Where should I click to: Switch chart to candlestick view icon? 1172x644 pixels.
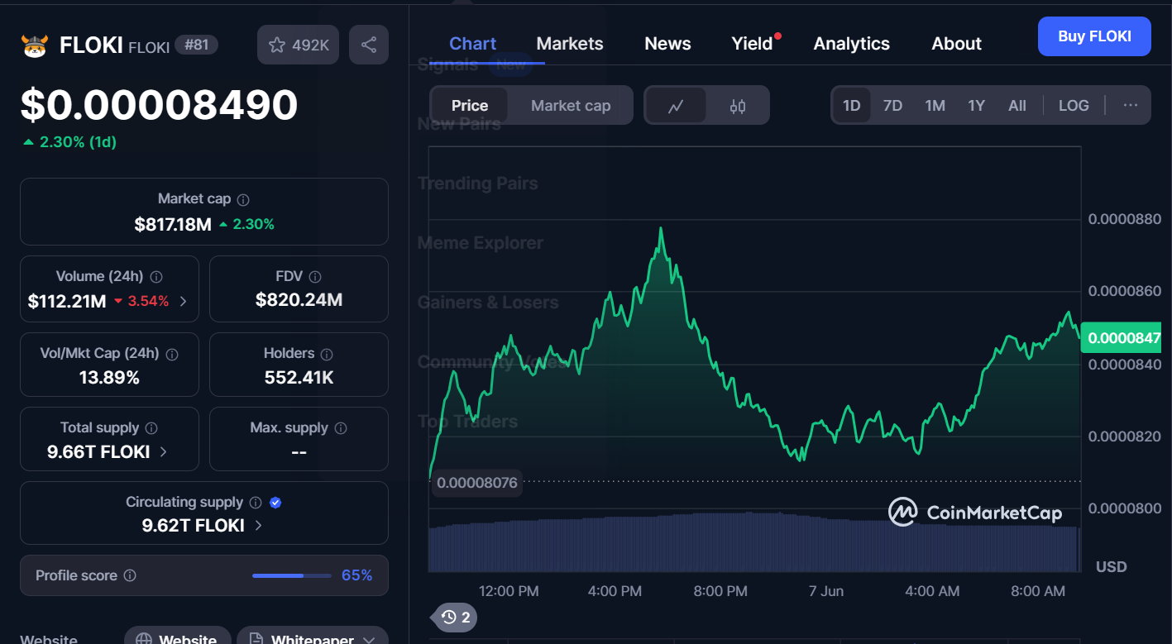(x=738, y=106)
